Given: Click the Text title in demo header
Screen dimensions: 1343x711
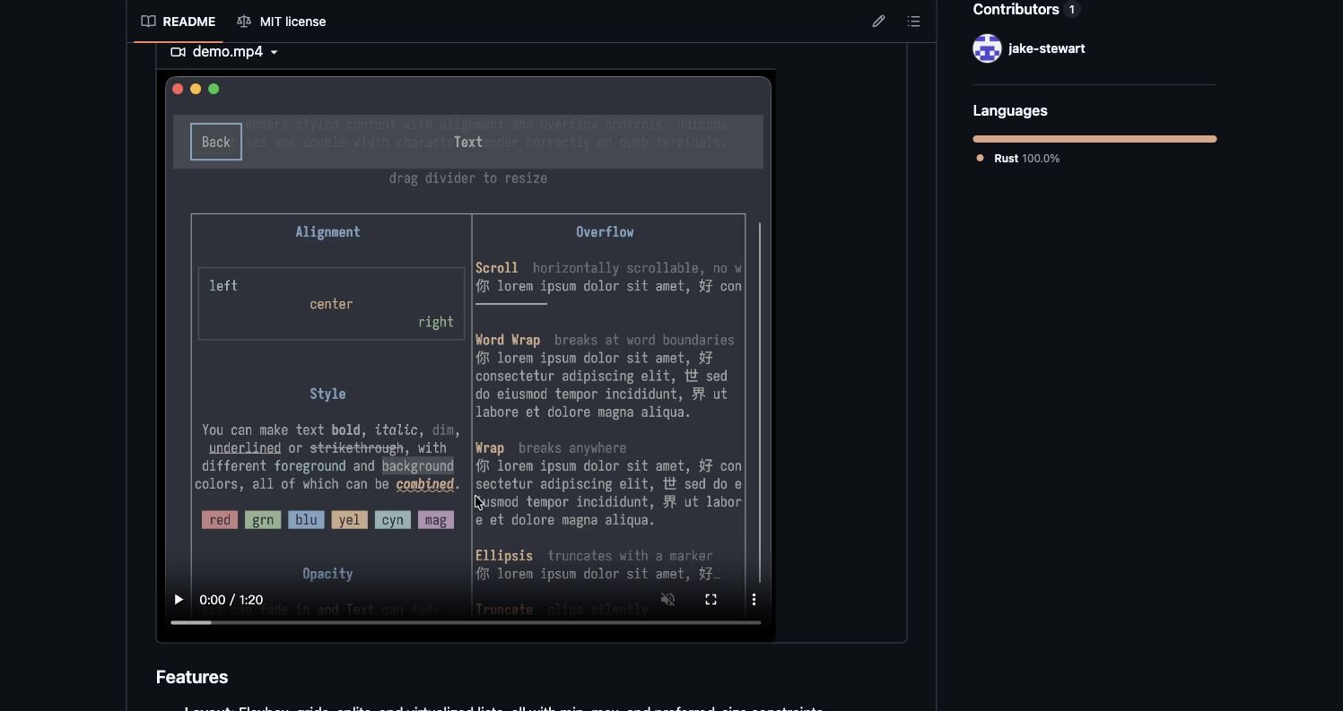Looking at the screenshot, I should pos(468,142).
